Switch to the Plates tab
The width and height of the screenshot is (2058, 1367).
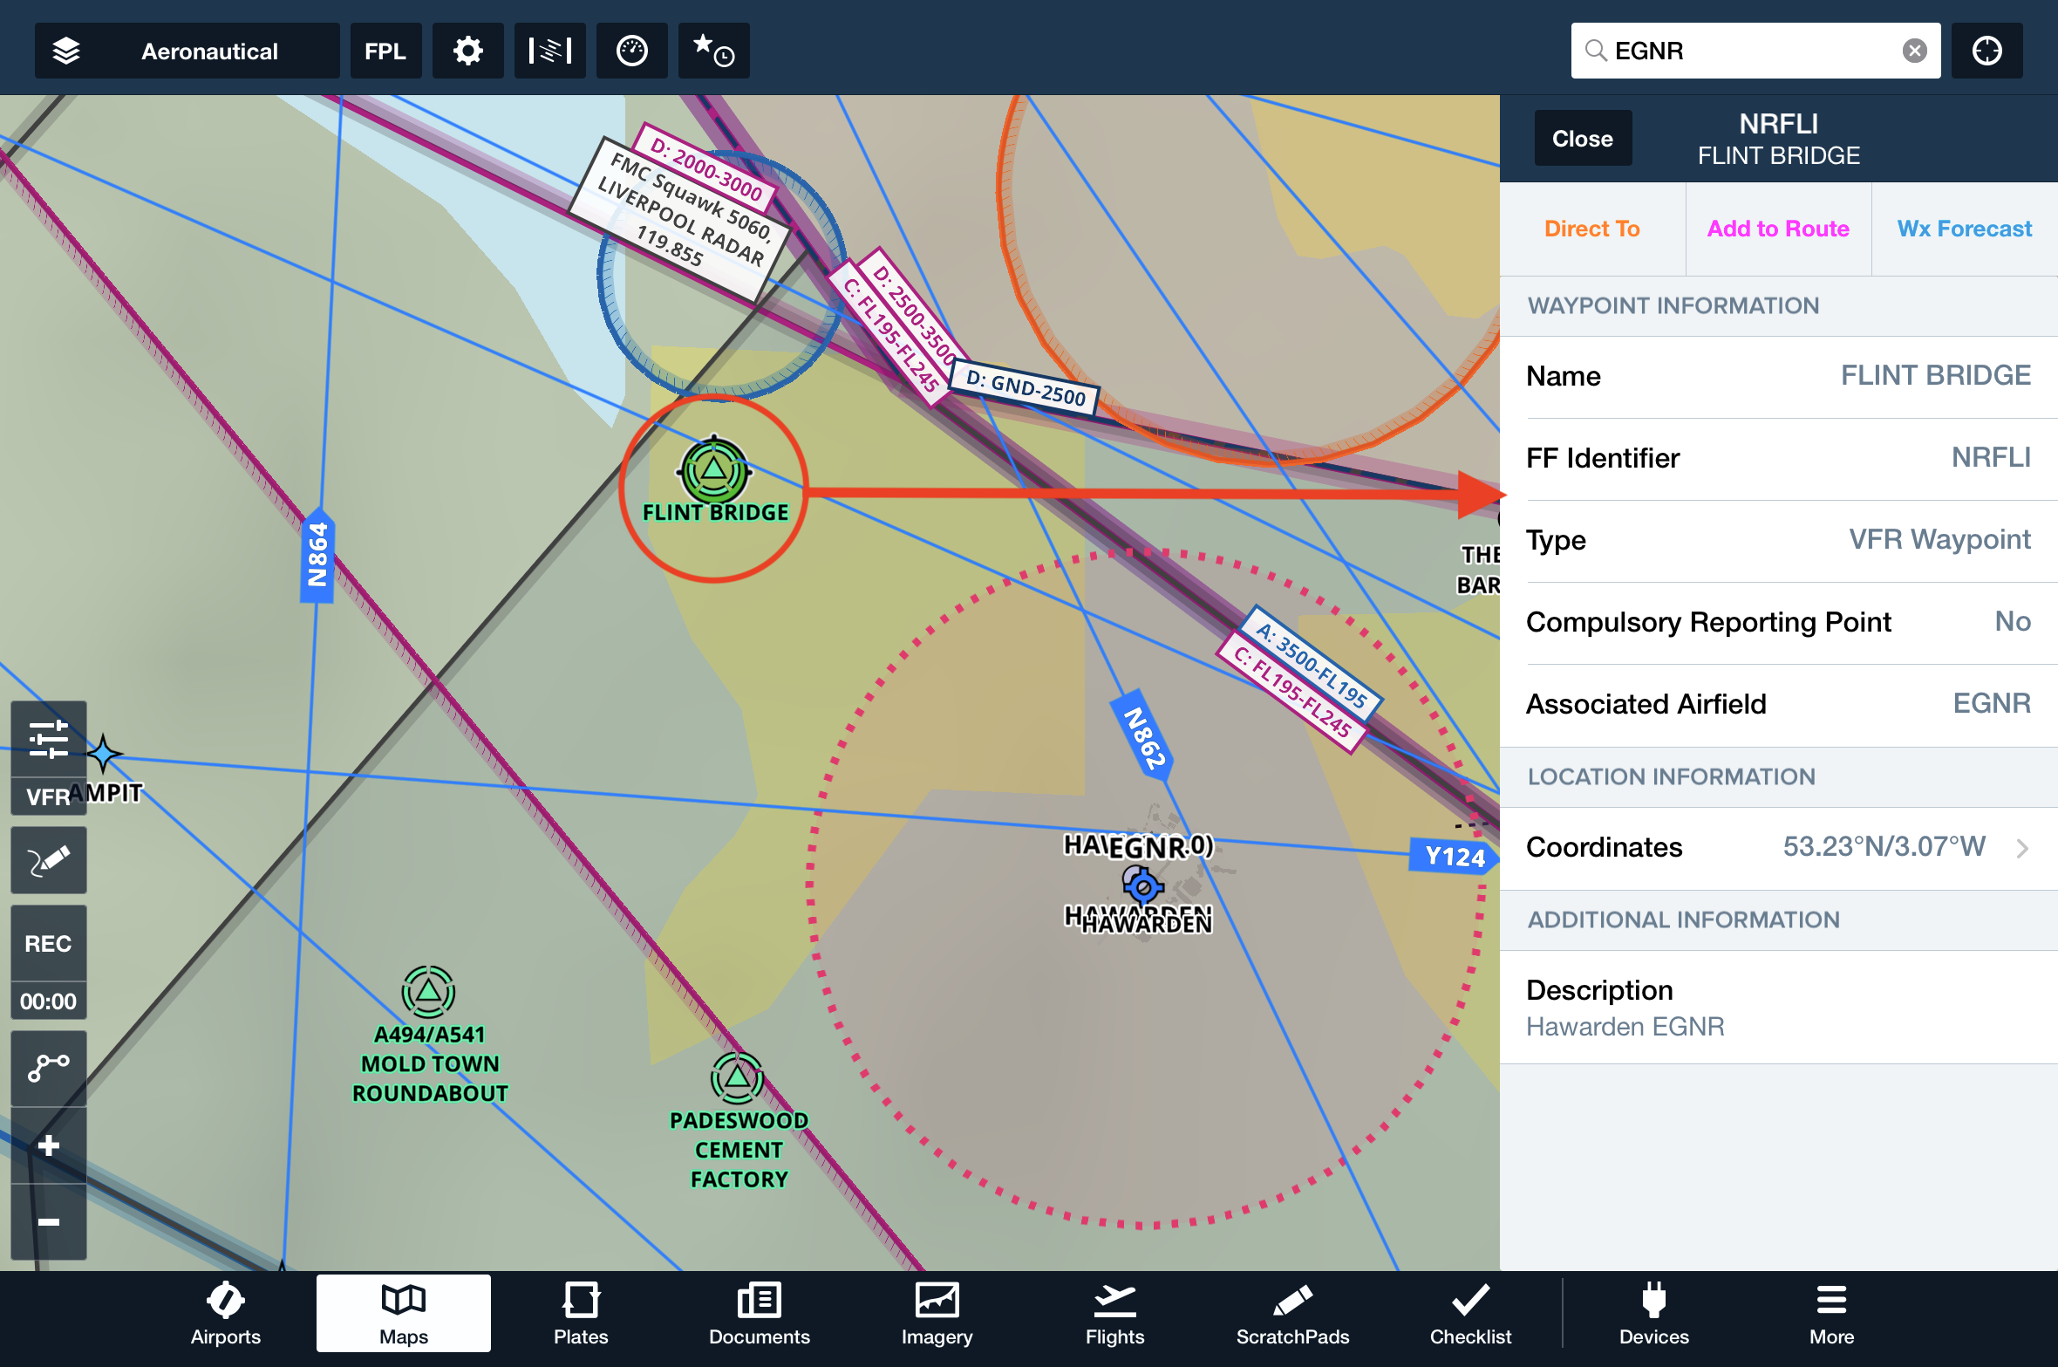581,1314
